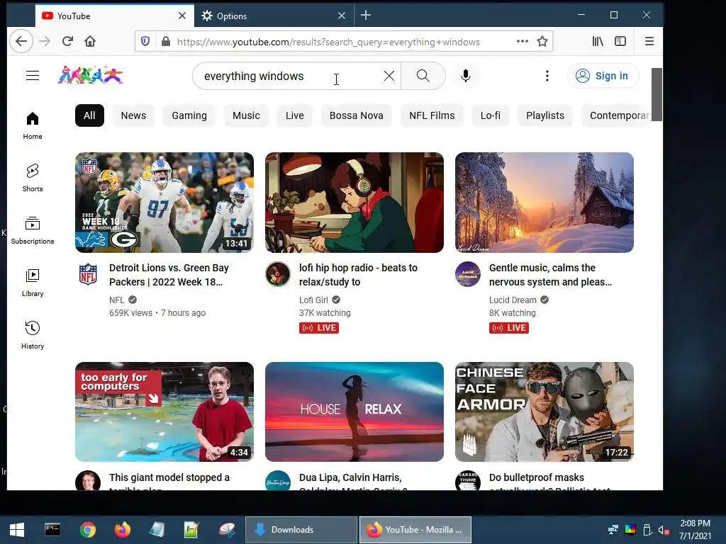Image resolution: width=726 pixels, height=544 pixels.
Task: Open a new browser tab
Action: pyautogui.click(x=366, y=16)
